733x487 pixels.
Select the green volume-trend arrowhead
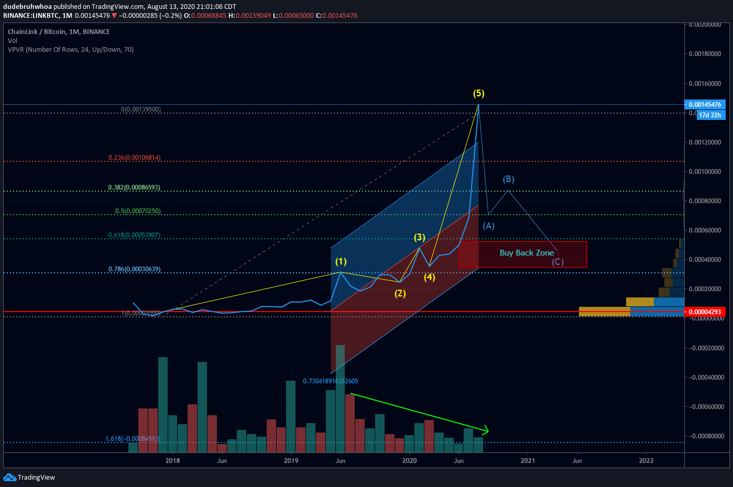(486, 430)
